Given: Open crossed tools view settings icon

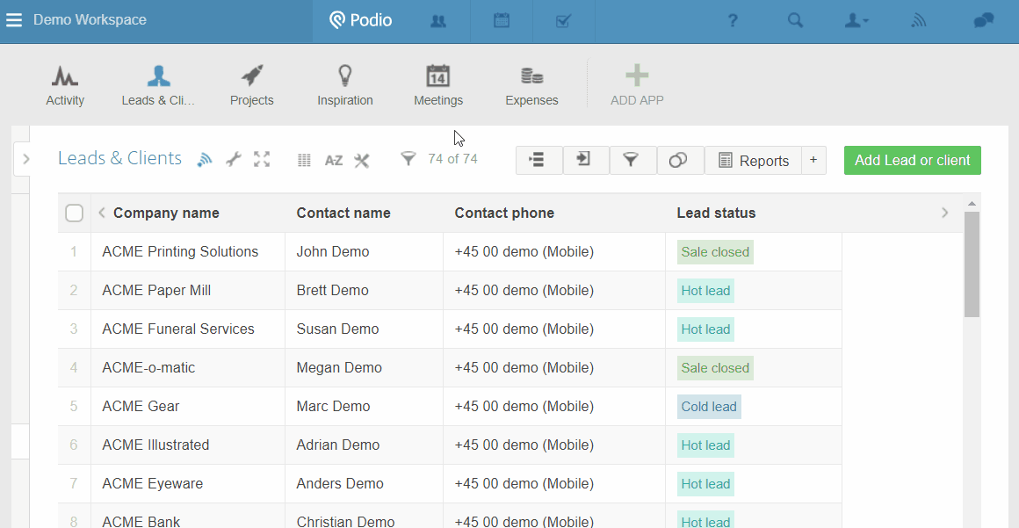Looking at the screenshot, I should coord(362,160).
